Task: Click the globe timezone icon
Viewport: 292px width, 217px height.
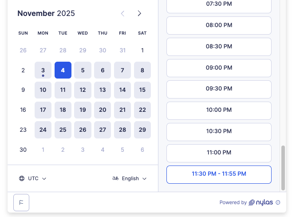Action: click(x=22, y=178)
